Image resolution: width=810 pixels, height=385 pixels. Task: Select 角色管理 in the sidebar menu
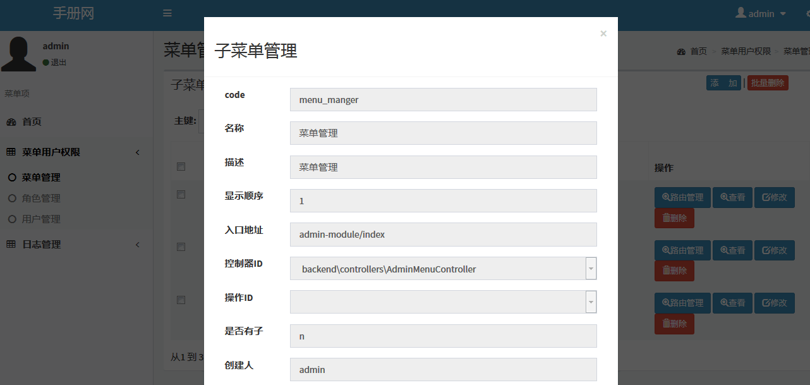41,199
